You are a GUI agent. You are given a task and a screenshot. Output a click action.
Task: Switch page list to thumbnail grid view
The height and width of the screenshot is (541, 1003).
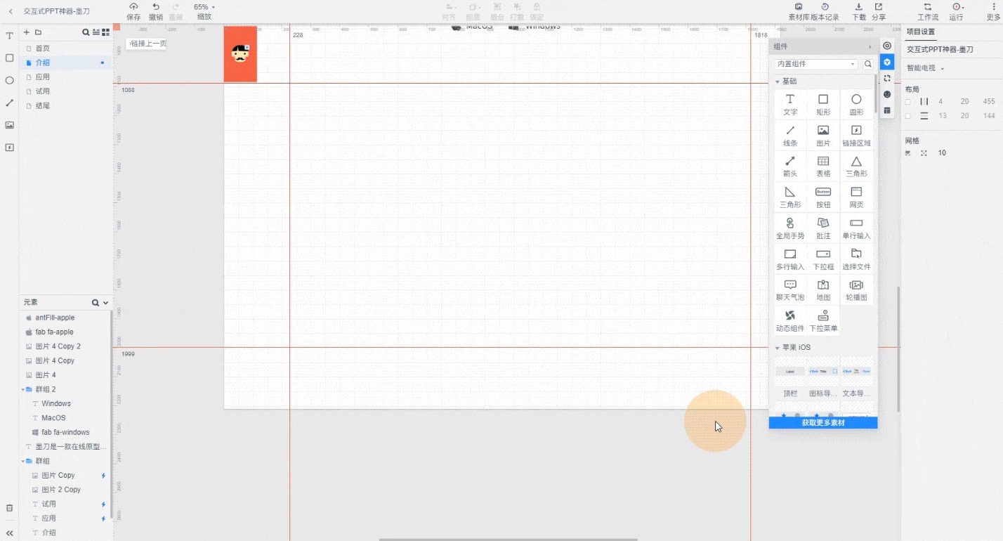pyautogui.click(x=105, y=32)
